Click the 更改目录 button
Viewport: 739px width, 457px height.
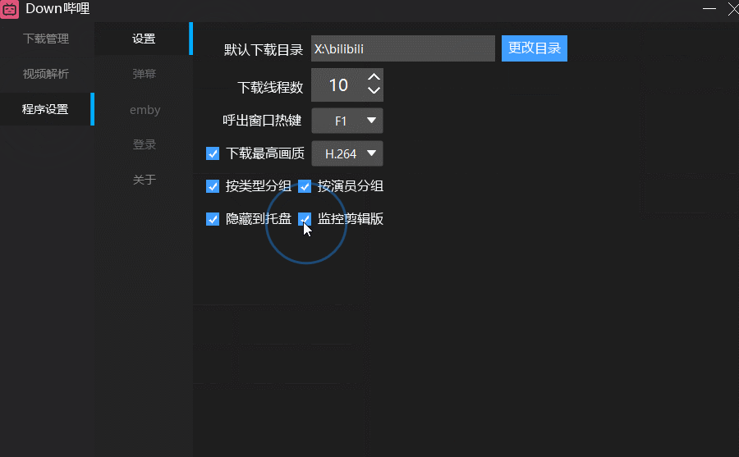pos(534,48)
